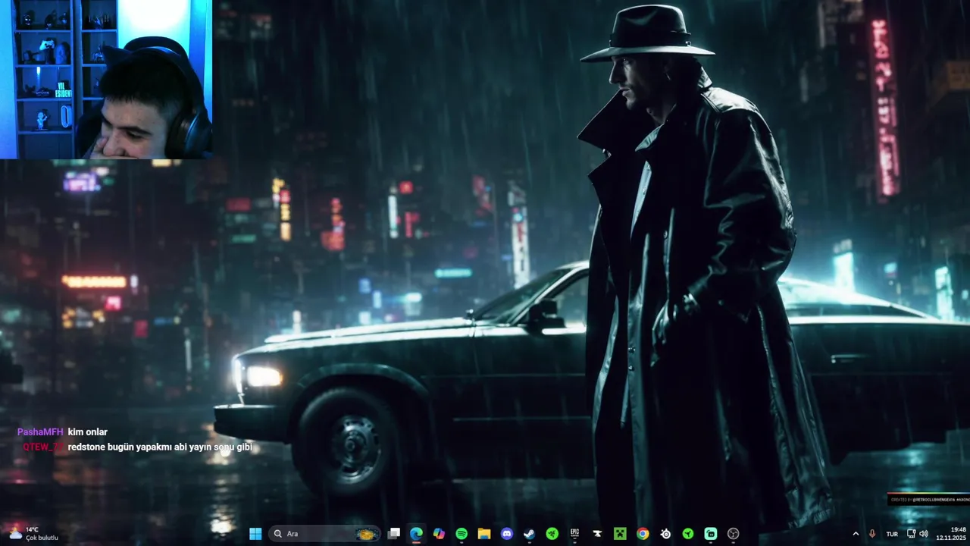Switch the TUR input language

pos(892,534)
